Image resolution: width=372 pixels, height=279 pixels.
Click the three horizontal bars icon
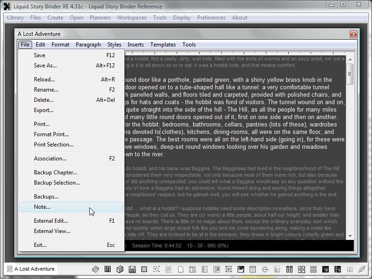pos(313,269)
